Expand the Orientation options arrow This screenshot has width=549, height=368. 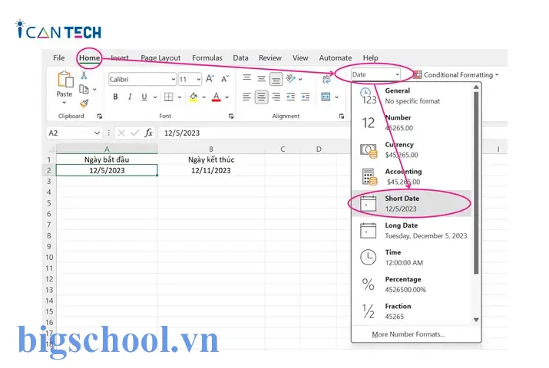[300, 79]
